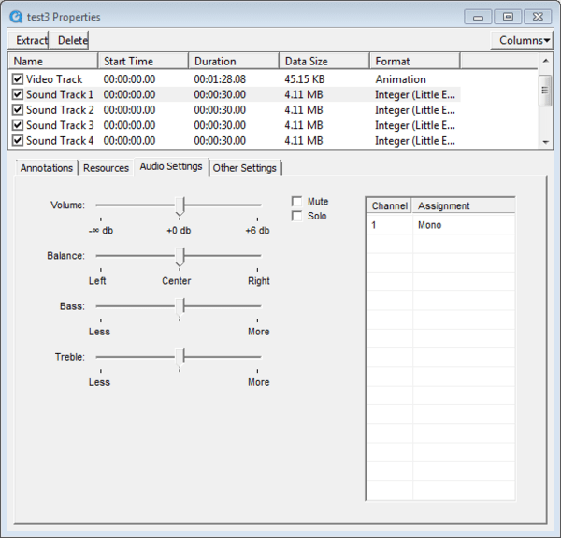The image size is (561, 538).
Task: Sort by Data Size column header
Action: (324, 61)
